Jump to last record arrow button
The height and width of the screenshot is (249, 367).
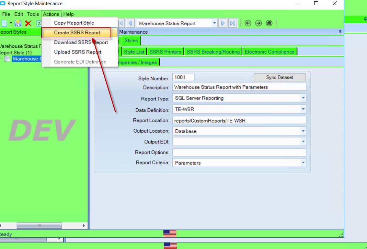click(x=233, y=23)
